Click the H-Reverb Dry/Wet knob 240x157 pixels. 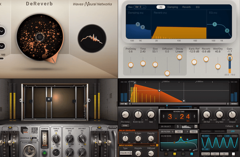click(219, 115)
